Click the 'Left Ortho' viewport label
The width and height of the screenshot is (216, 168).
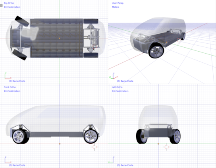pyautogui.click(x=117, y=87)
